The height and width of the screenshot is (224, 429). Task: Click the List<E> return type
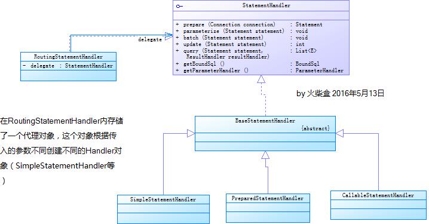point(306,51)
